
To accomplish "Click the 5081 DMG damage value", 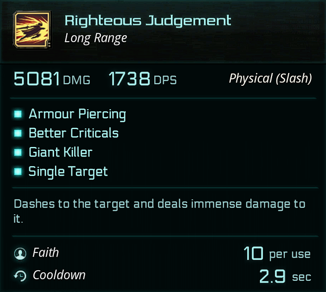I will coord(52,79).
